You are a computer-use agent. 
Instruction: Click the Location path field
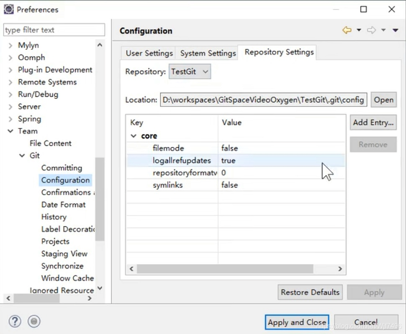click(x=263, y=100)
